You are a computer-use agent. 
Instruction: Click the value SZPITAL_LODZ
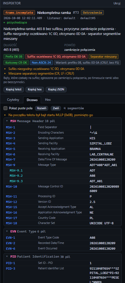(101, 143)
